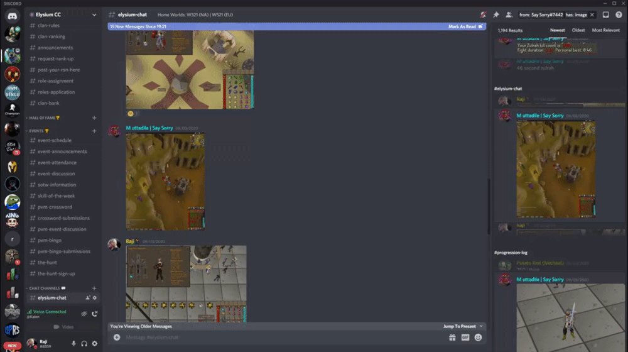
Task: Open golden helmet server icon
Action: coord(12,166)
